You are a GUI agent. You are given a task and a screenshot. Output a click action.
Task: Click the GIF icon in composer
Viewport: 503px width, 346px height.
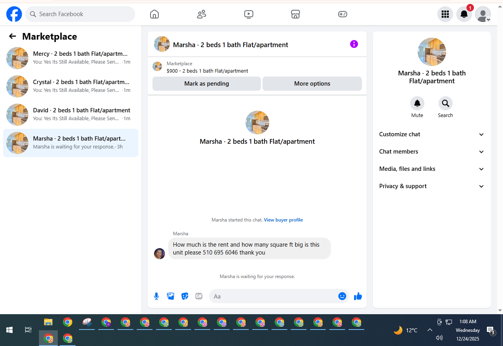click(x=199, y=296)
